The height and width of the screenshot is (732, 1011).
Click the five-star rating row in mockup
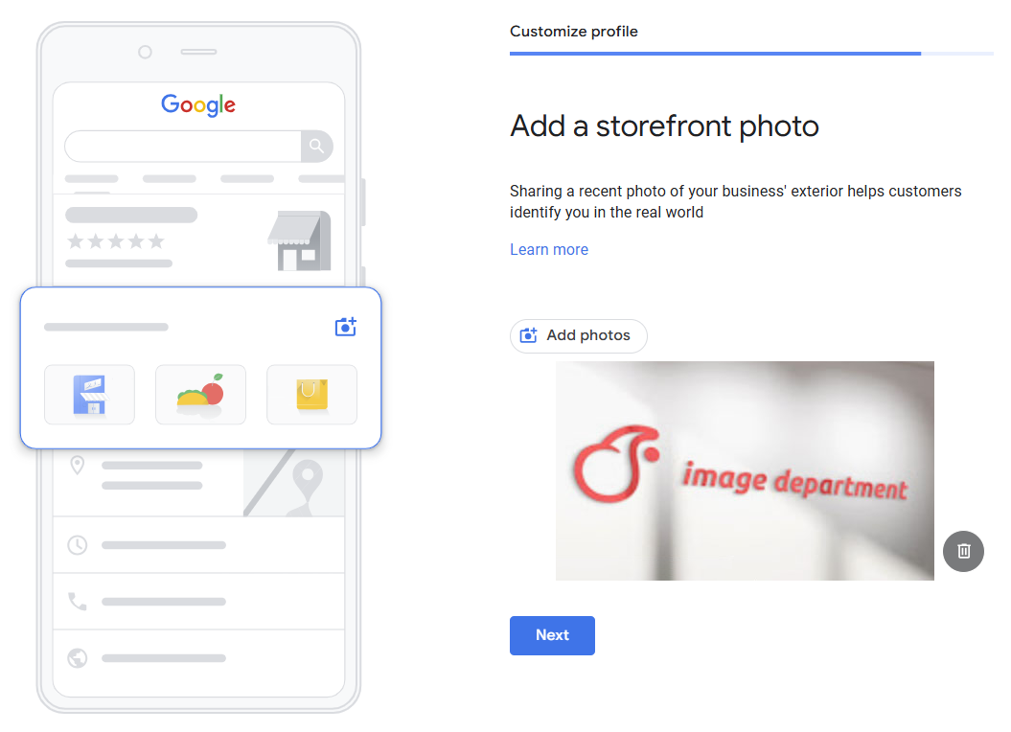[x=116, y=241]
